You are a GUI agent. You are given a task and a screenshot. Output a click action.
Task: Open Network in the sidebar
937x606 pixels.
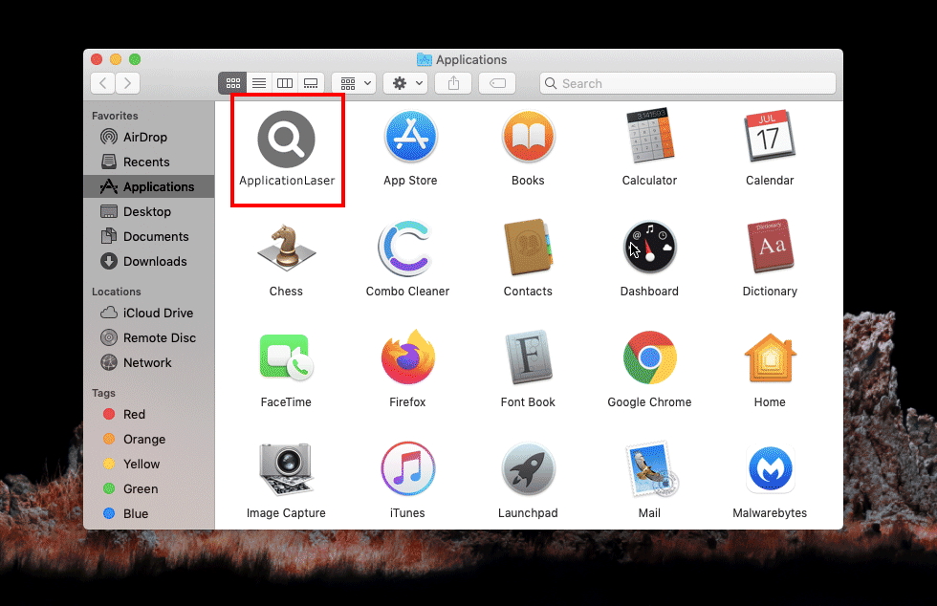pos(149,363)
